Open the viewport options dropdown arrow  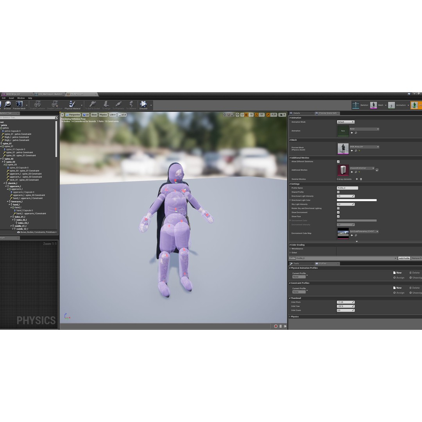pos(62,114)
